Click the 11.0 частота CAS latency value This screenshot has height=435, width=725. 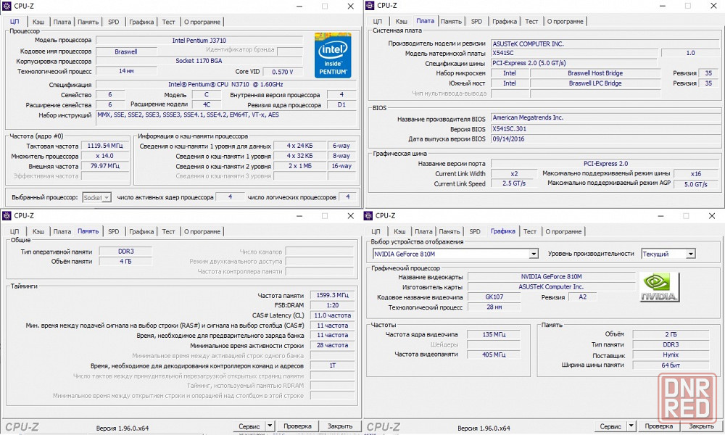[333, 315]
